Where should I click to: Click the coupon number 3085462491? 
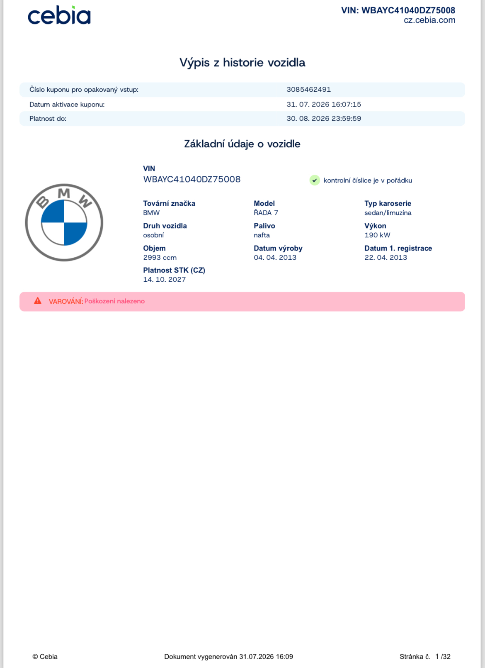[x=309, y=90]
